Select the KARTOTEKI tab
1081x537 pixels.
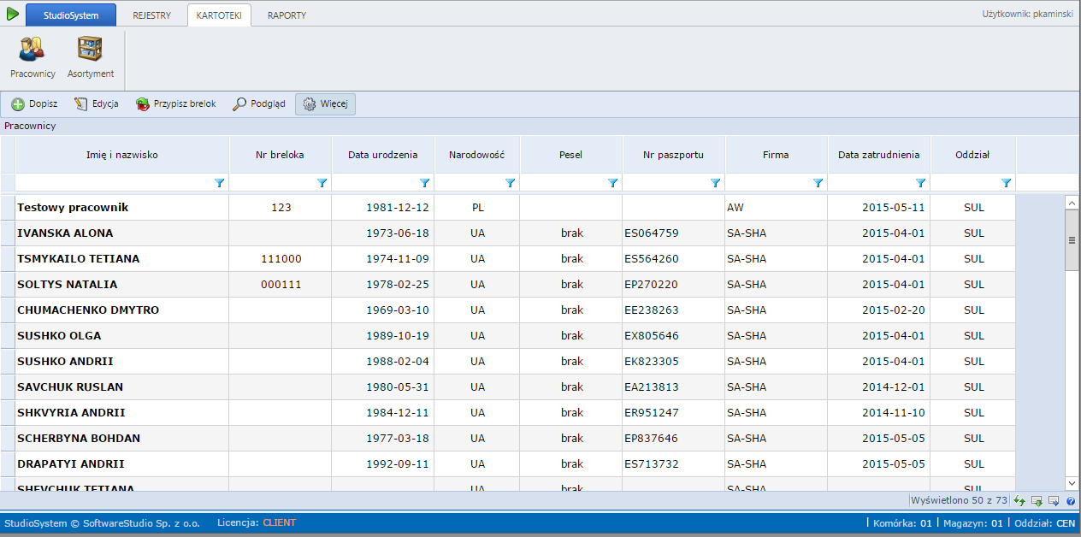pyautogui.click(x=219, y=15)
